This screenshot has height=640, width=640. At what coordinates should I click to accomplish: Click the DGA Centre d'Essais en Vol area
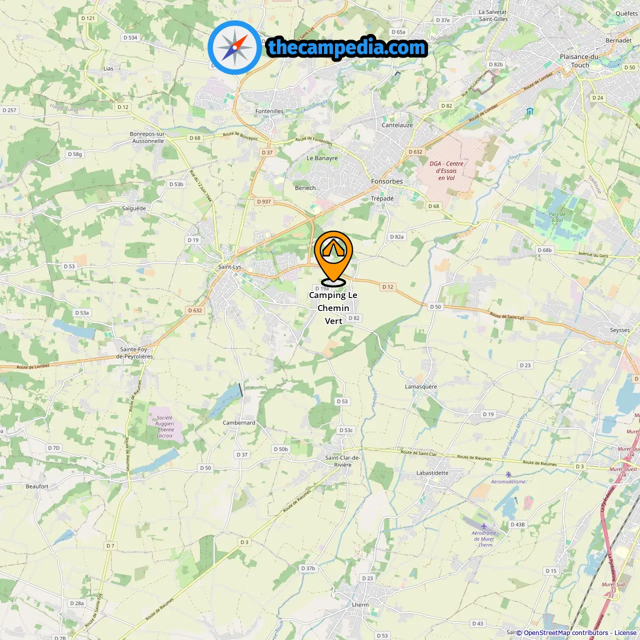pyautogui.click(x=446, y=170)
